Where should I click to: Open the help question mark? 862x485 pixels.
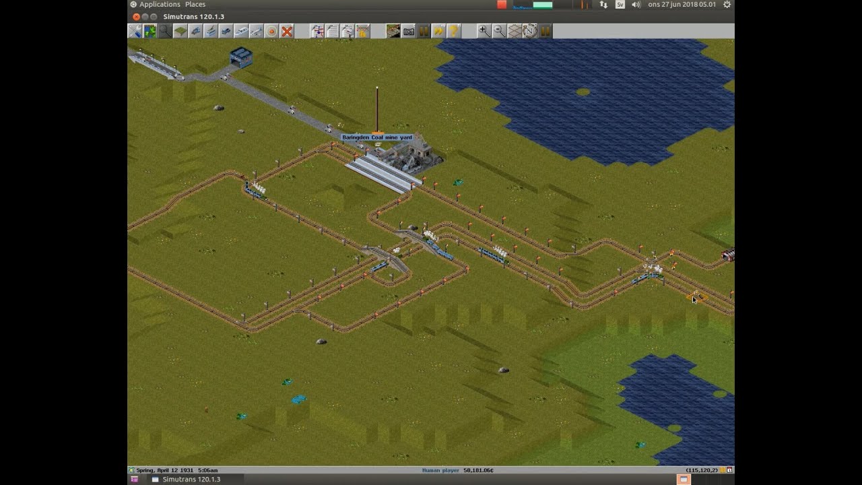(454, 31)
